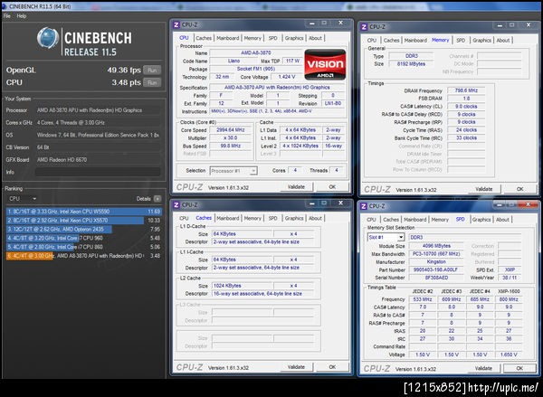This screenshot has width=543, height=397.
Task: Click OK in the Caches tab window
Action: (x=332, y=367)
